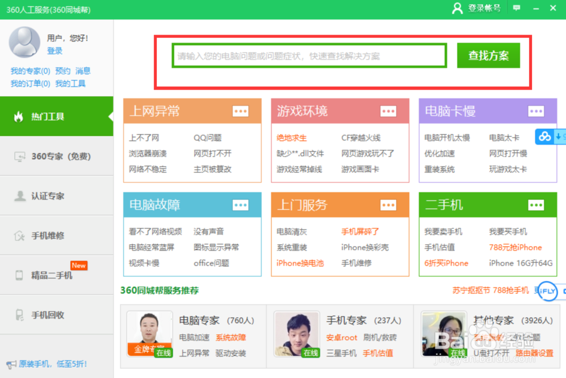Select 路由器设置 under 其他专家
The width and height of the screenshot is (566, 378).
[534, 353]
